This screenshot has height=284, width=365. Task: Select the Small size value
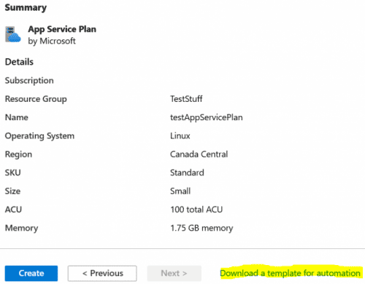pos(180,191)
